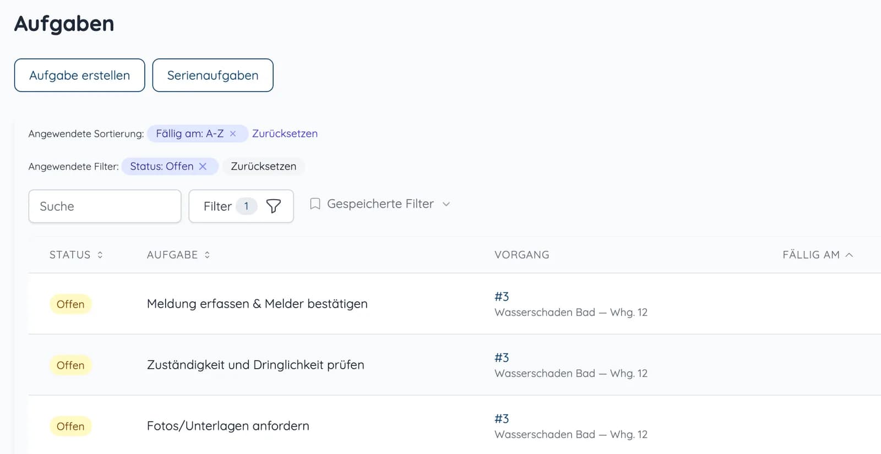881x454 pixels.
Task: Click the VORGANG column header
Action: 522,255
